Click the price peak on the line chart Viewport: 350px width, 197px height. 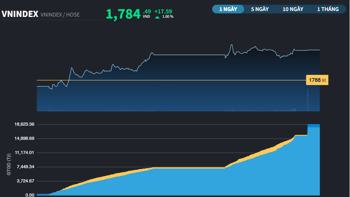231,45
